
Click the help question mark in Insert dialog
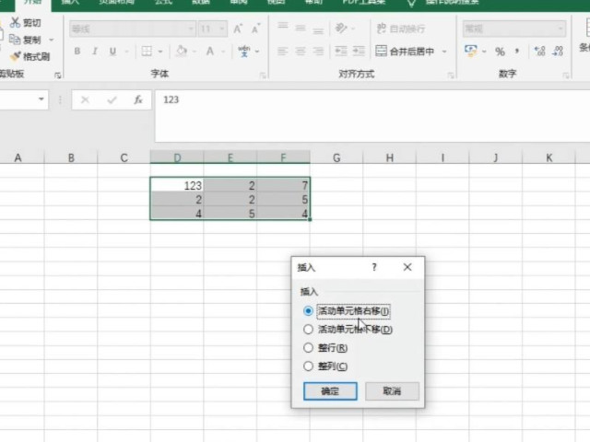click(374, 267)
